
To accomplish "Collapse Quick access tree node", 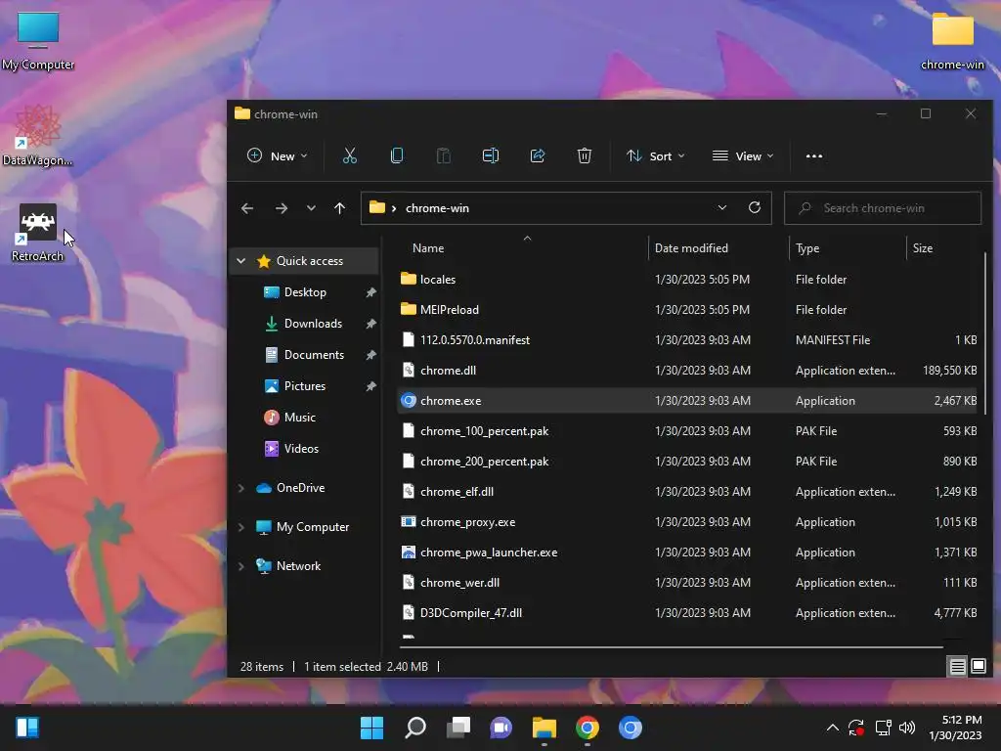I will click(241, 260).
